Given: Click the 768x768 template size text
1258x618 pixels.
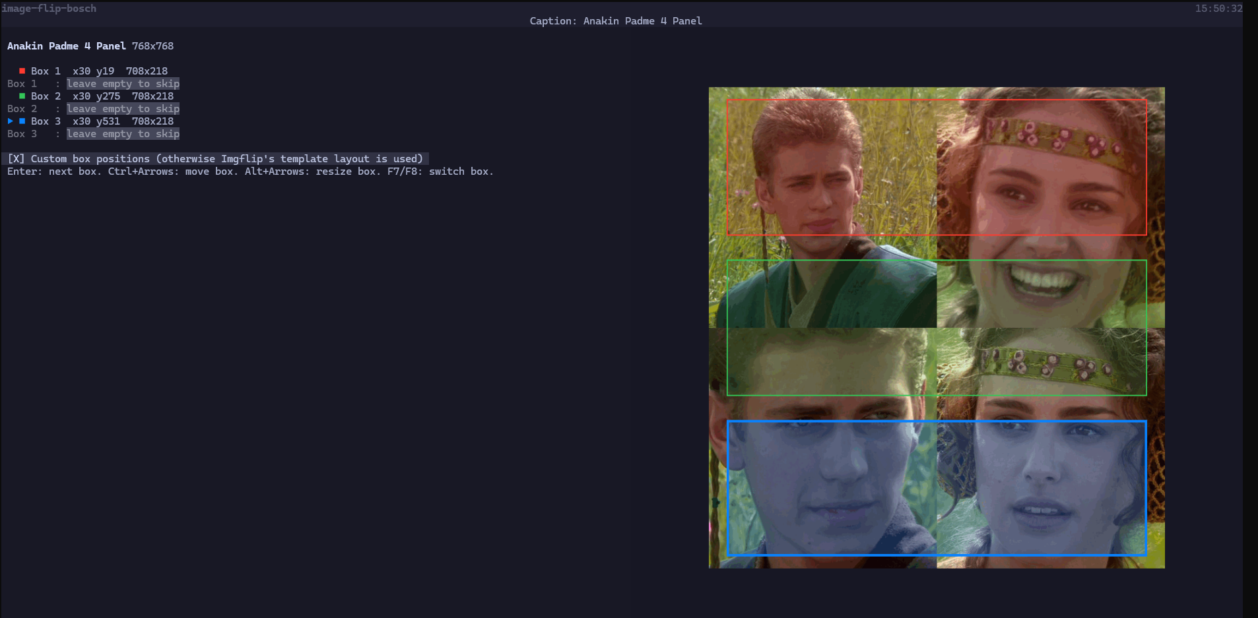Looking at the screenshot, I should [x=152, y=46].
